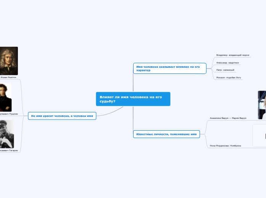Click the Гагарин caption label
266x198 pixels.
(x=8, y=150)
